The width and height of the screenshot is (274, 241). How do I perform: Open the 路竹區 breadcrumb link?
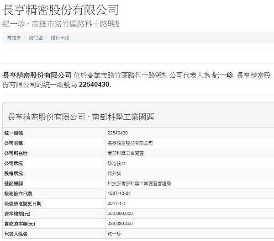(x=36, y=37)
